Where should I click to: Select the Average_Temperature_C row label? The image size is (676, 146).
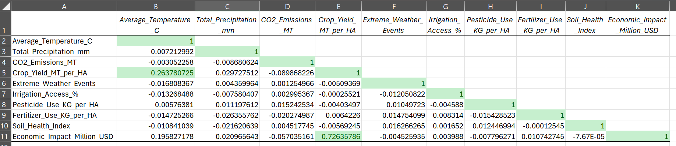[64, 41]
